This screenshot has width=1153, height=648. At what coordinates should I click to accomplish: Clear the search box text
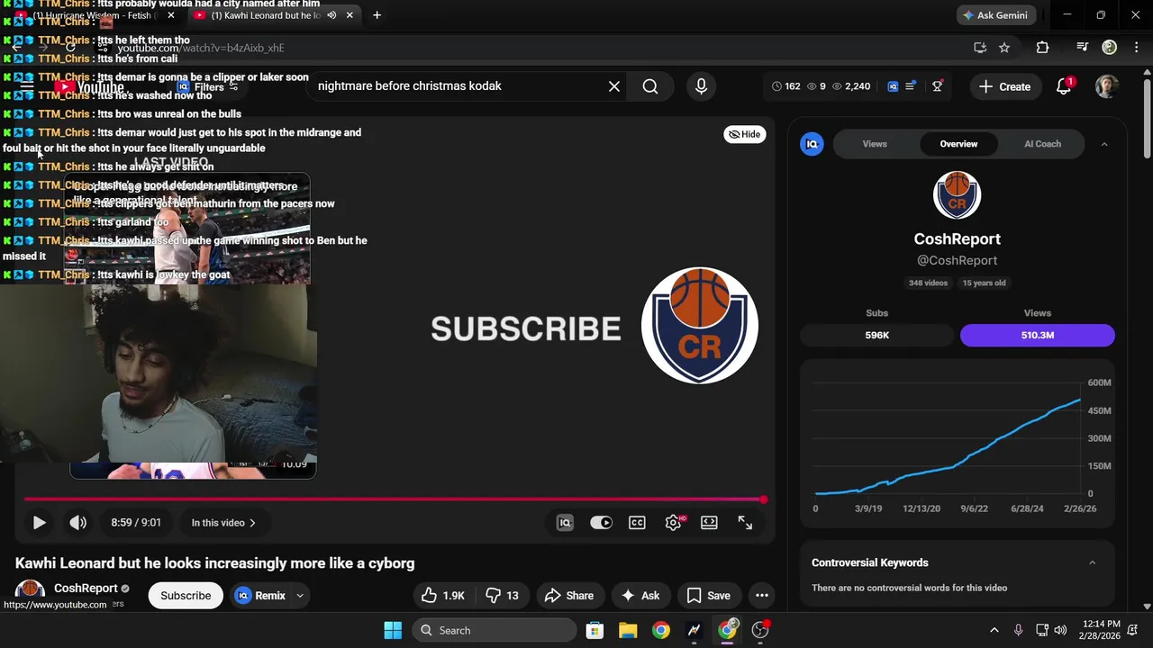[613, 86]
